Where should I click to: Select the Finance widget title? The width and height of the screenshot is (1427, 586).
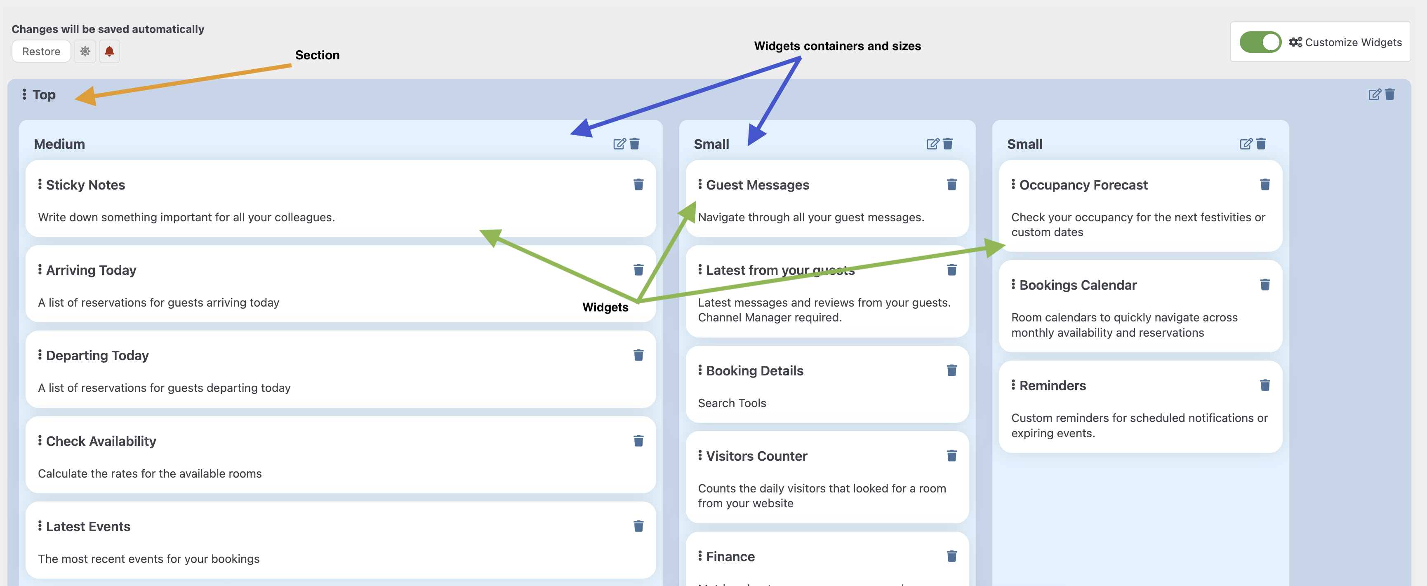[x=730, y=557]
